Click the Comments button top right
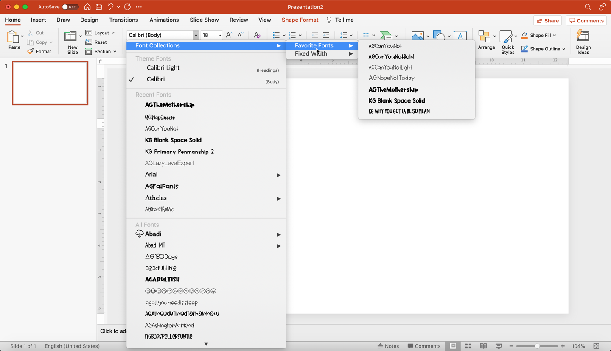 click(x=586, y=20)
